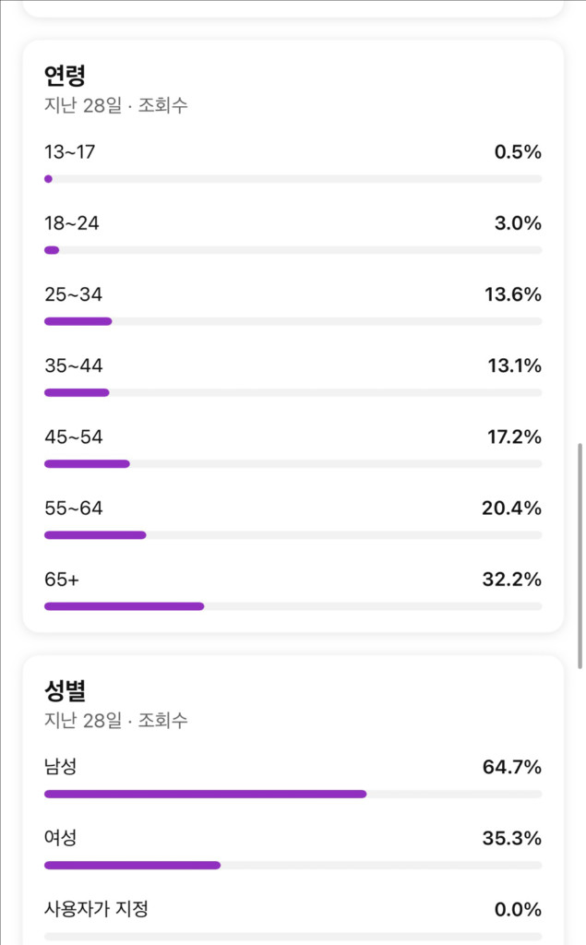Click the 18~24 age bar

[x=293, y=250]
